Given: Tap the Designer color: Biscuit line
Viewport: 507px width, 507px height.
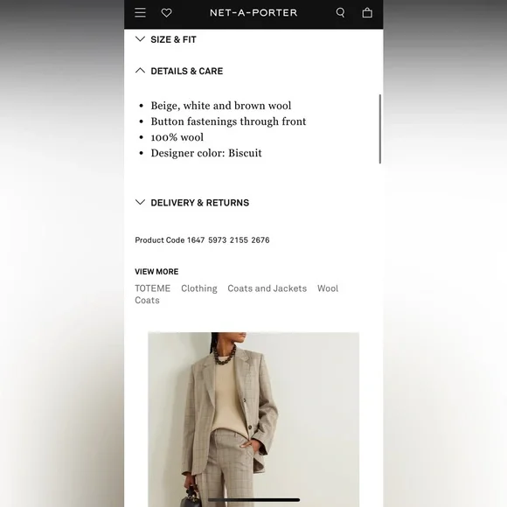Looking at the screenshot, I should click(206, 153).
